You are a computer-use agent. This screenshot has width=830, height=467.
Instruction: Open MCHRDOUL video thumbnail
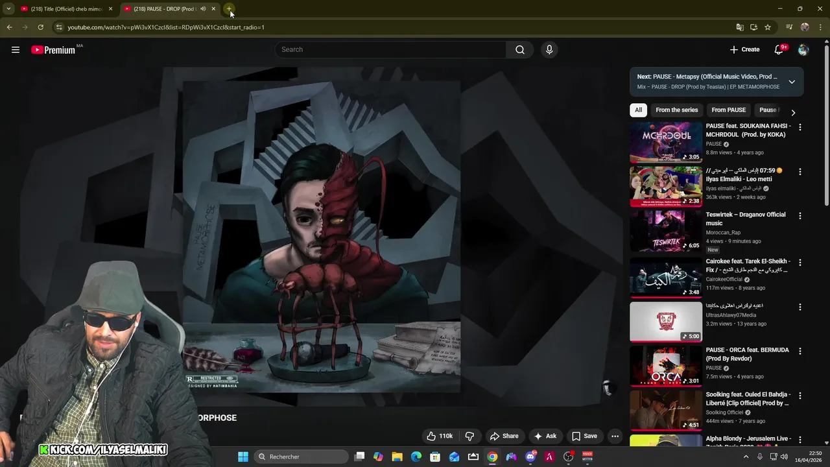[666, 142]
